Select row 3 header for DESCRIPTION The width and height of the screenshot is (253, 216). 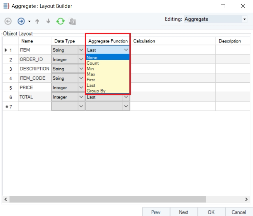pyautogui.click(x=10, y=69)
